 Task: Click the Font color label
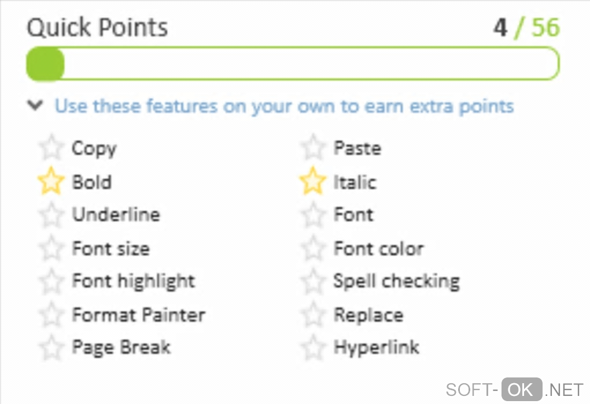pos(378,249)
